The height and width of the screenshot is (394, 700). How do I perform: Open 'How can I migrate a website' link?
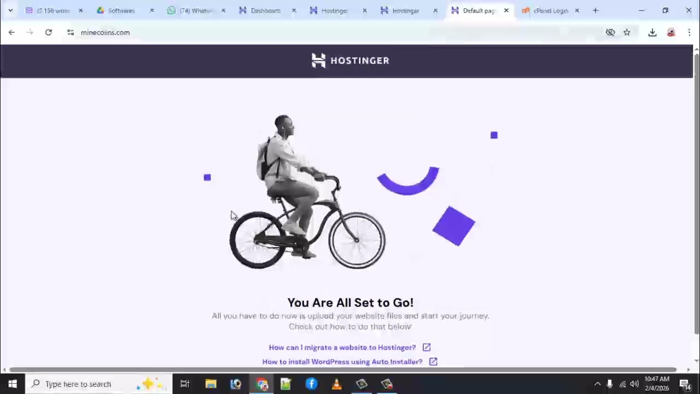[342, 347]
